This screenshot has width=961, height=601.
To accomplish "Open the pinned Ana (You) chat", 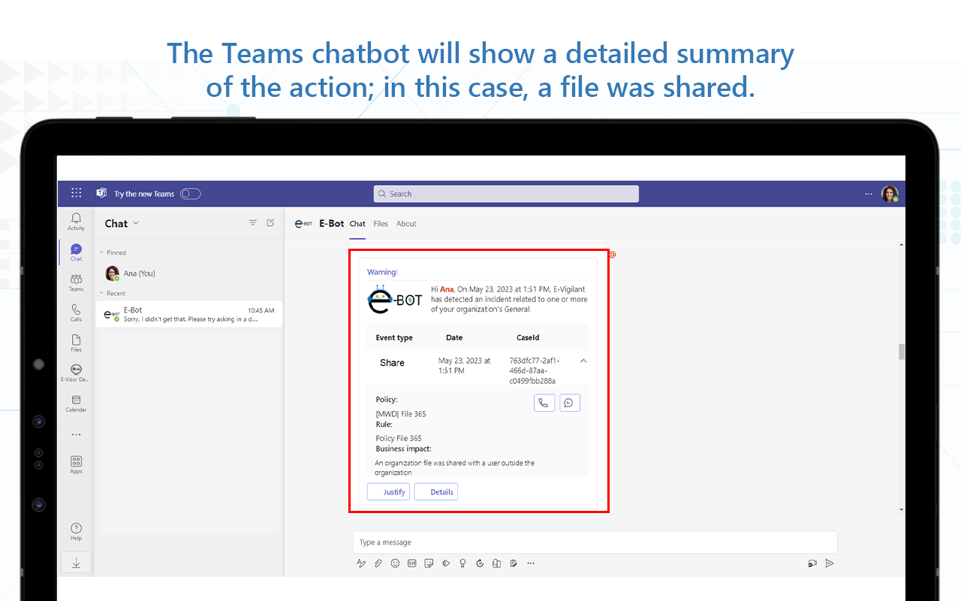I will [x=189, y=273].
